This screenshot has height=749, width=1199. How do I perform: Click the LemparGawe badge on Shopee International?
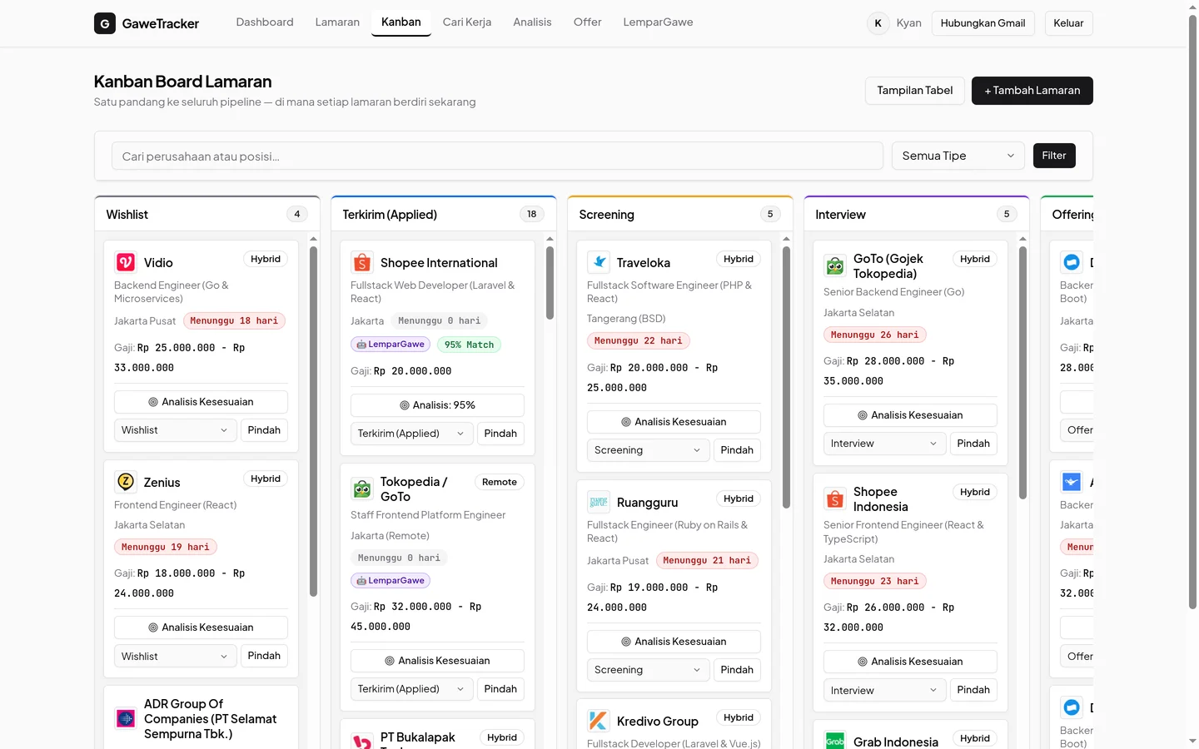click(x=391, y=345)
